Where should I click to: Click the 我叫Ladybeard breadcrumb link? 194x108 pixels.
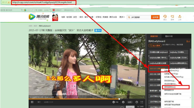(45, 26)
